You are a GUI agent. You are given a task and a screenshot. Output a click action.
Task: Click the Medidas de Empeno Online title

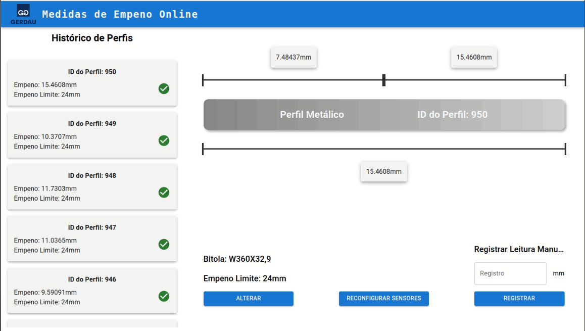pyautogui.click(x=119, y=14)
